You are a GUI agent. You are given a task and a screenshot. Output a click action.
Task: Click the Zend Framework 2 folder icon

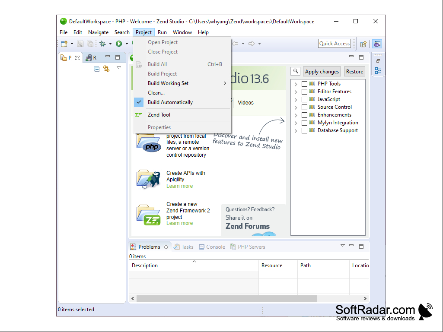(149, 215)
